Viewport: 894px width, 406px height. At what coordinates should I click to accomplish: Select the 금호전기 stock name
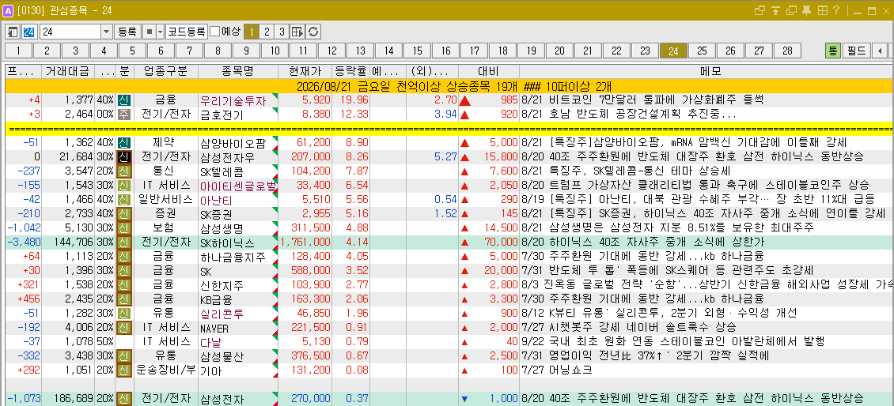coord(222,115)
